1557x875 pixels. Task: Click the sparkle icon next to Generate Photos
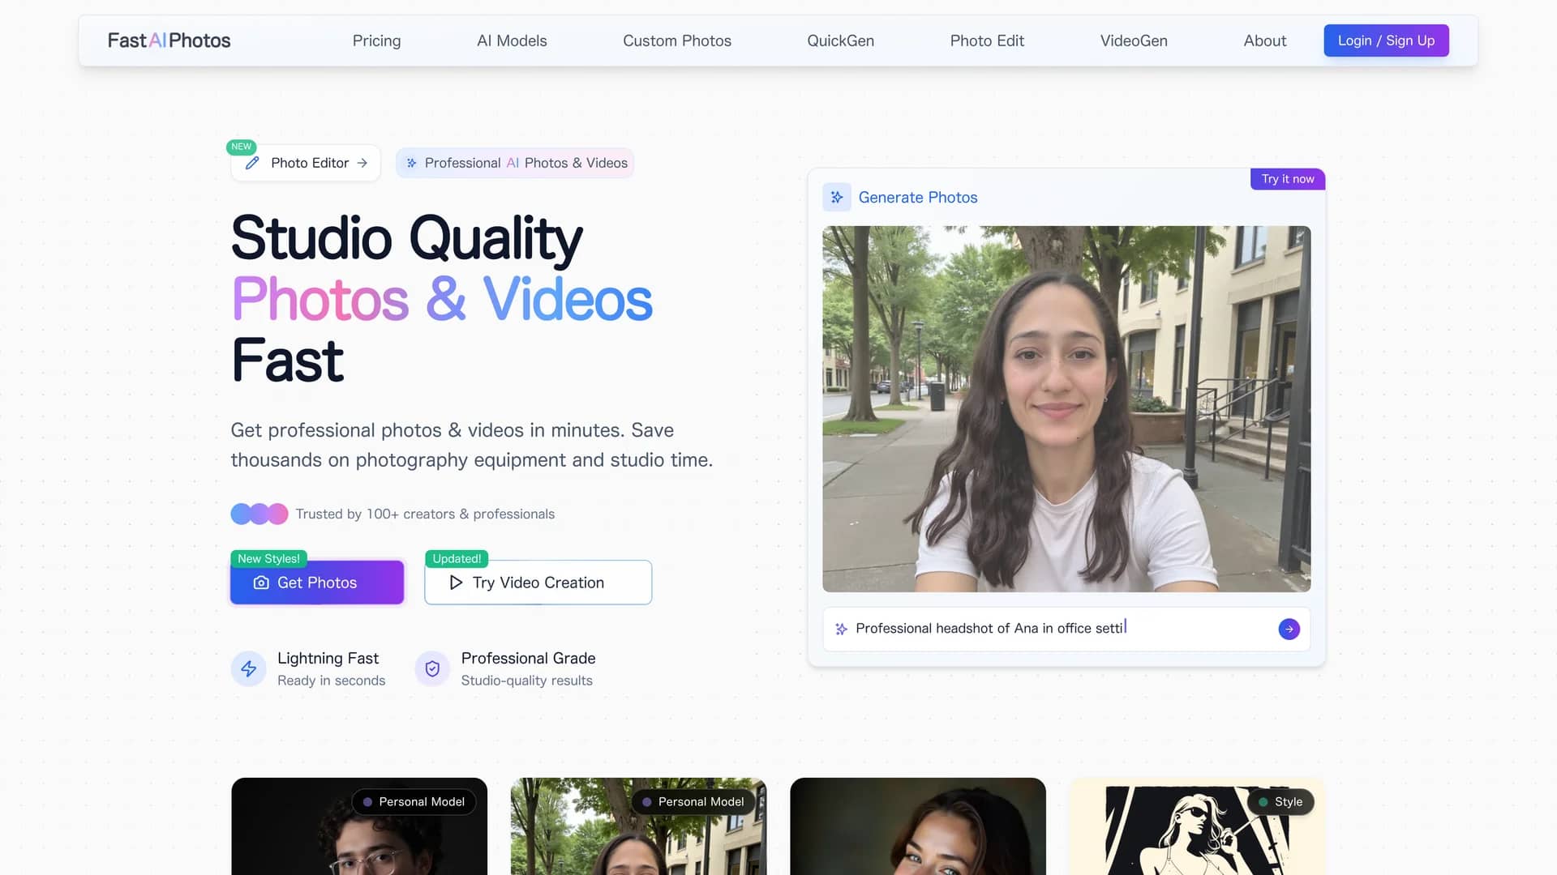[x=837, y=197]
